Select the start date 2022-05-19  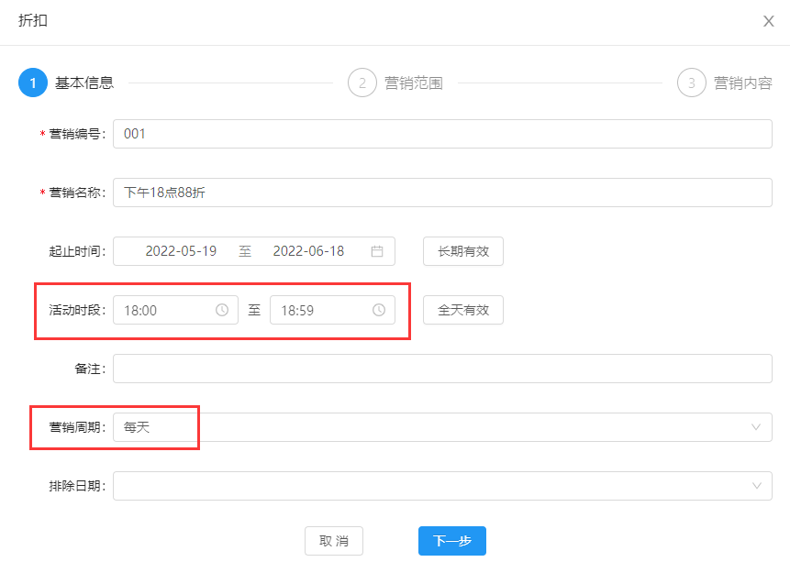[181, 251]
